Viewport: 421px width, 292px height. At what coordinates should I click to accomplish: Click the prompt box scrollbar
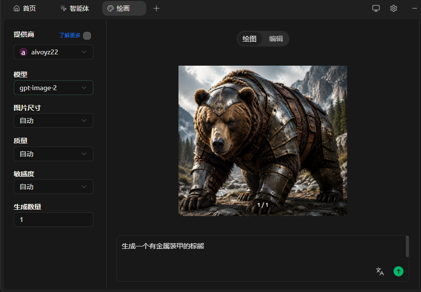[x=407, y=246]
